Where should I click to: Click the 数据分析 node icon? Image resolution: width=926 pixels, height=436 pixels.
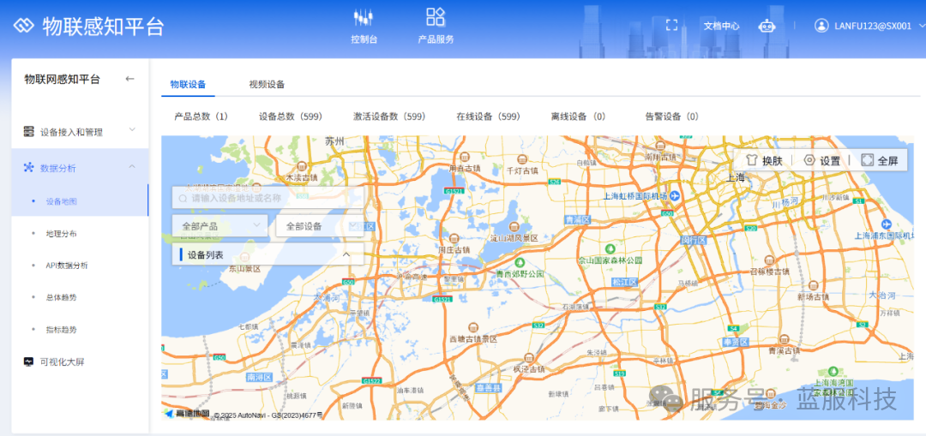(x=28, y=168)
